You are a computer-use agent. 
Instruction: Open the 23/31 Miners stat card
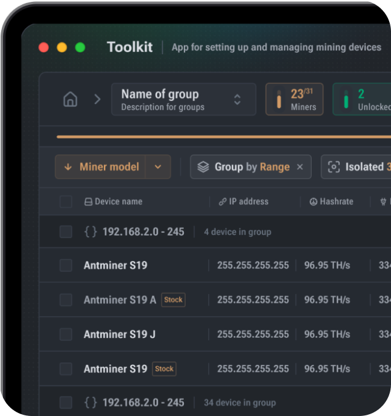point(294,99)
